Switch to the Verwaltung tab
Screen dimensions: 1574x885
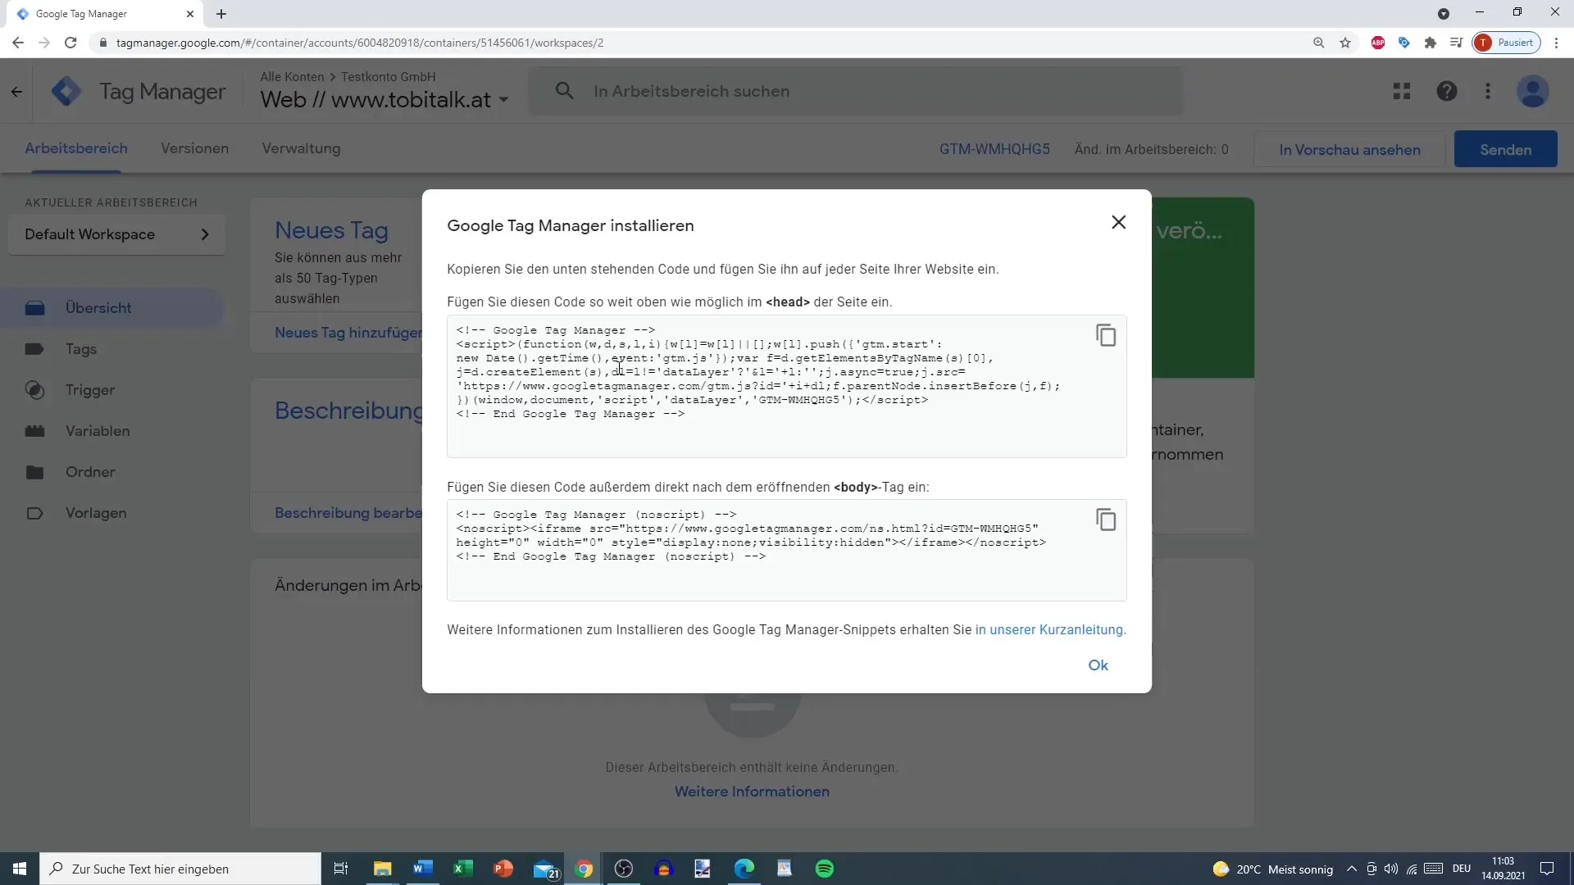click(x=301, y=148)
